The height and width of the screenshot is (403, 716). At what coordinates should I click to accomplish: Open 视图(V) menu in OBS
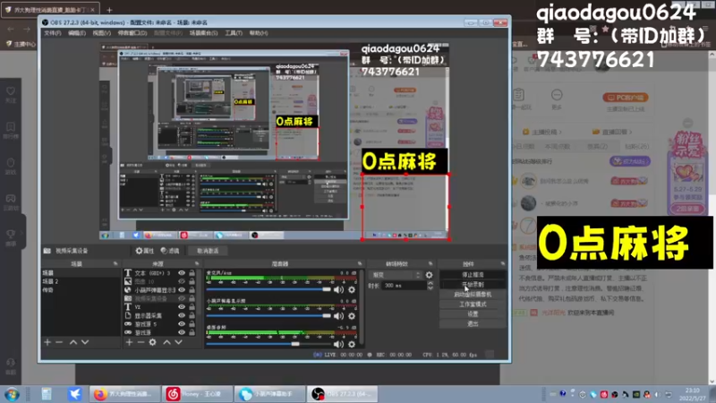(x=101, y=33)
